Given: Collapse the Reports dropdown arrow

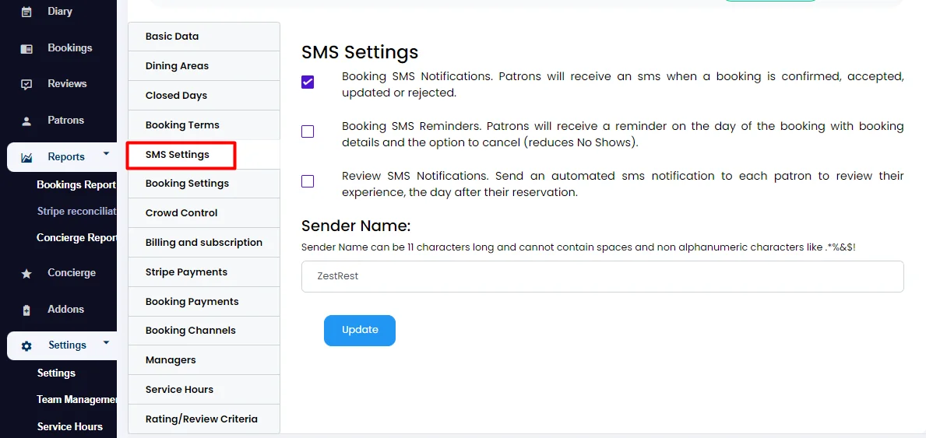Looking at the screenshot, I should click(106, 153).
